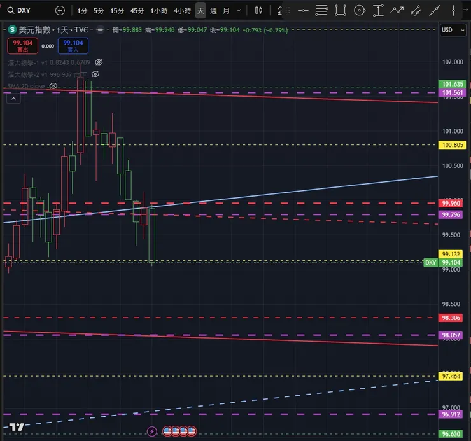Select the horizontal line drawing tool
This screenshot has width=471, height=441.
303,11
